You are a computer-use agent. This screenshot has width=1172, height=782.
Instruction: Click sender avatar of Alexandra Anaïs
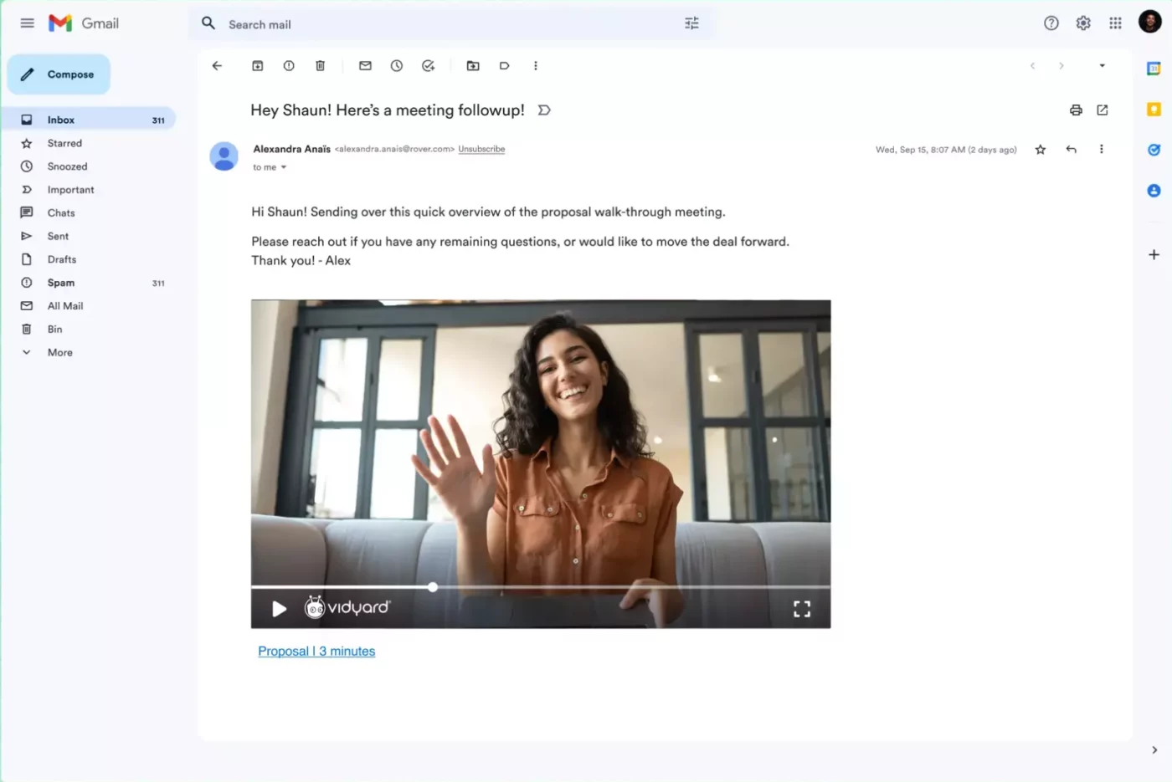click(224, 156)
